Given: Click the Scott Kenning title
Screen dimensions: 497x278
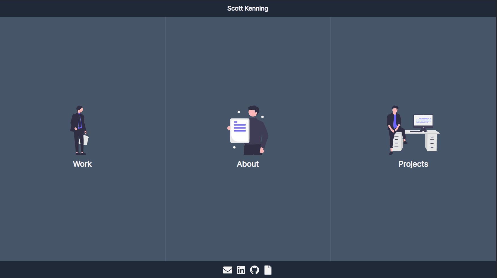Looking at the screenshot, I should (x=247, y=8).
